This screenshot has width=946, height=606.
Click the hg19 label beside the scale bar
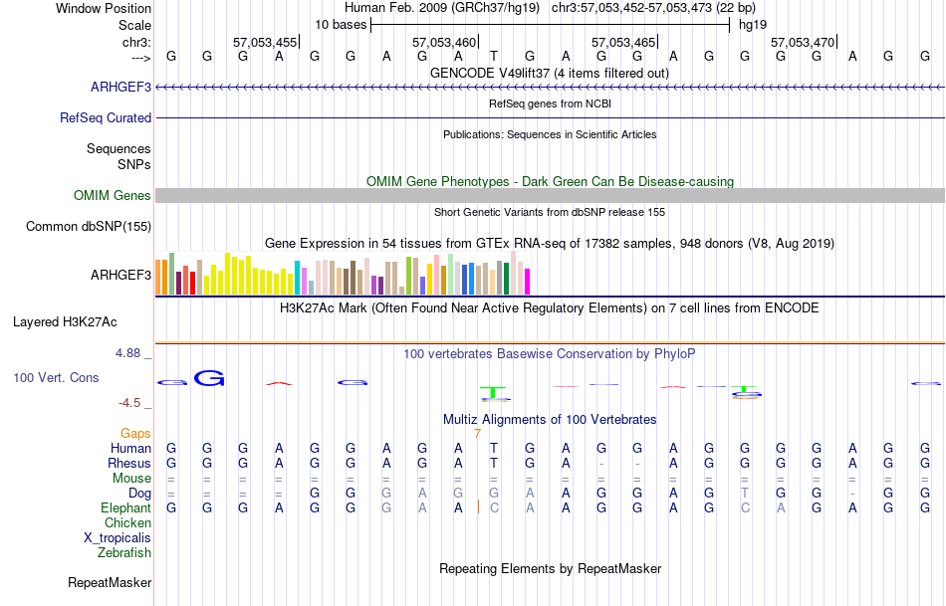[x=753, y=25]
